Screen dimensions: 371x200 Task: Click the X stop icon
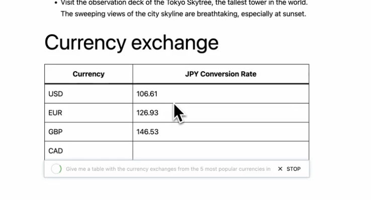(280, 169)
